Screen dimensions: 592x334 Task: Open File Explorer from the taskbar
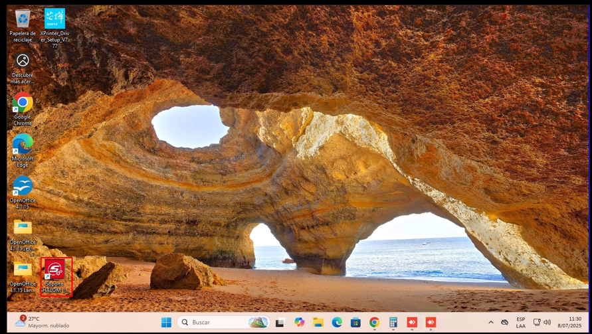(318, 323)
